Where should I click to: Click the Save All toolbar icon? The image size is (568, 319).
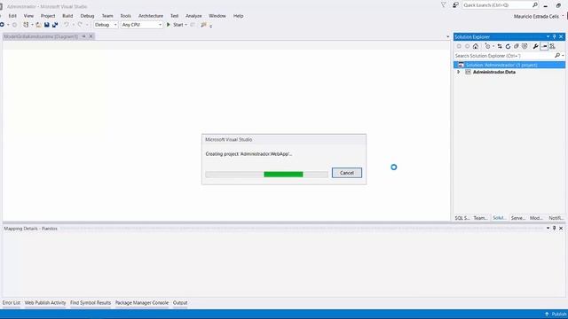coord(55,25)
